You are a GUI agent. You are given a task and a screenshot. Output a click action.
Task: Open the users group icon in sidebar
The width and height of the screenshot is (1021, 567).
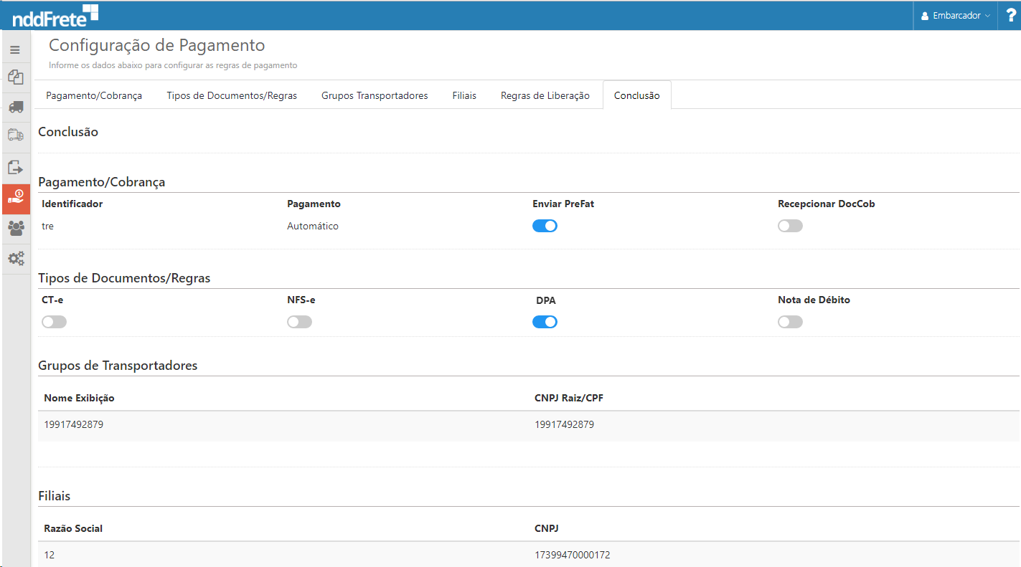point(15,229)
